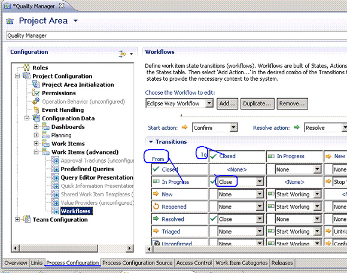This screenshot has height=273, width=347.
Task: Open the In Progress to Closed Close dropdown
Action: (x=260, y=181)
